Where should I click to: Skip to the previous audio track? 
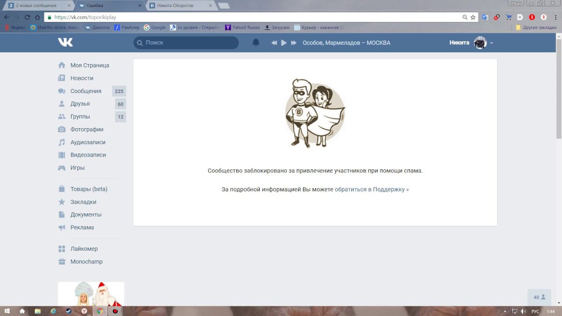(x=274, y=43)
